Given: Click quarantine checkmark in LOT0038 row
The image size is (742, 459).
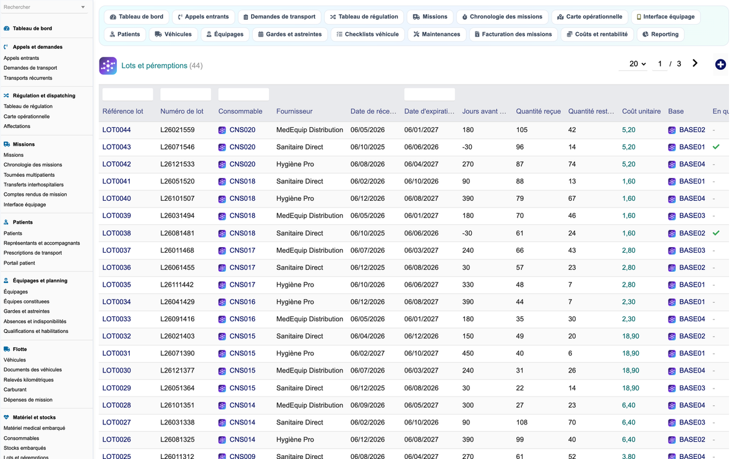Looking at the screenshot, I should pos(716,233).
